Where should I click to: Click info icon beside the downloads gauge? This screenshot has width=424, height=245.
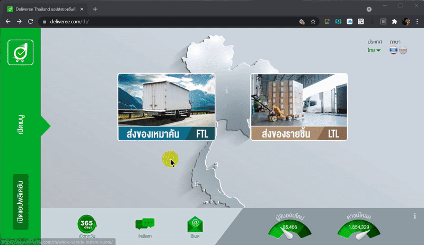[x=414, y=216]
